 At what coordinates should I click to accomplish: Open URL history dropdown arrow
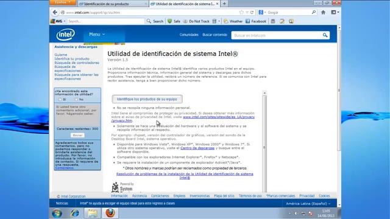[x=247, y=12]
